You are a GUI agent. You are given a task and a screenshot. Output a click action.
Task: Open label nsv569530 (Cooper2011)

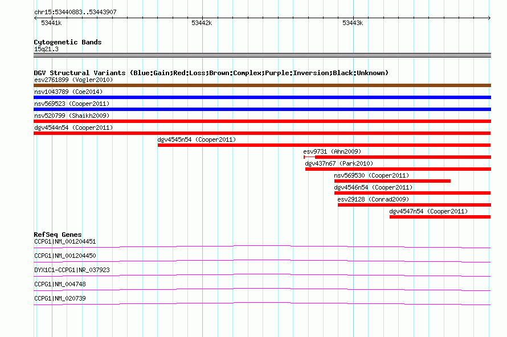point(371,175)
